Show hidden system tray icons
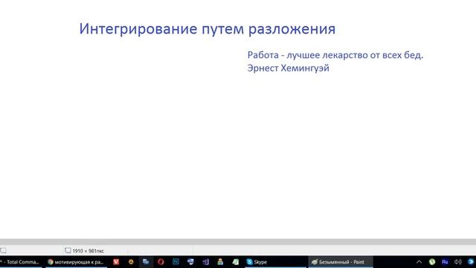476x268 pixels. (419, 262)
